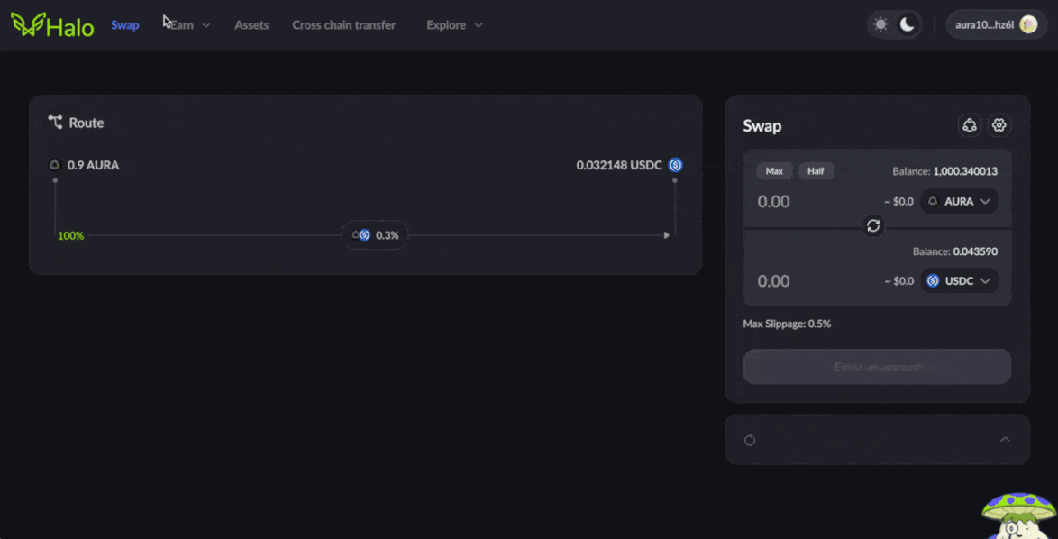
Task: Click the 0.9 AURA route amount
Action: click(x=93, y=165)
